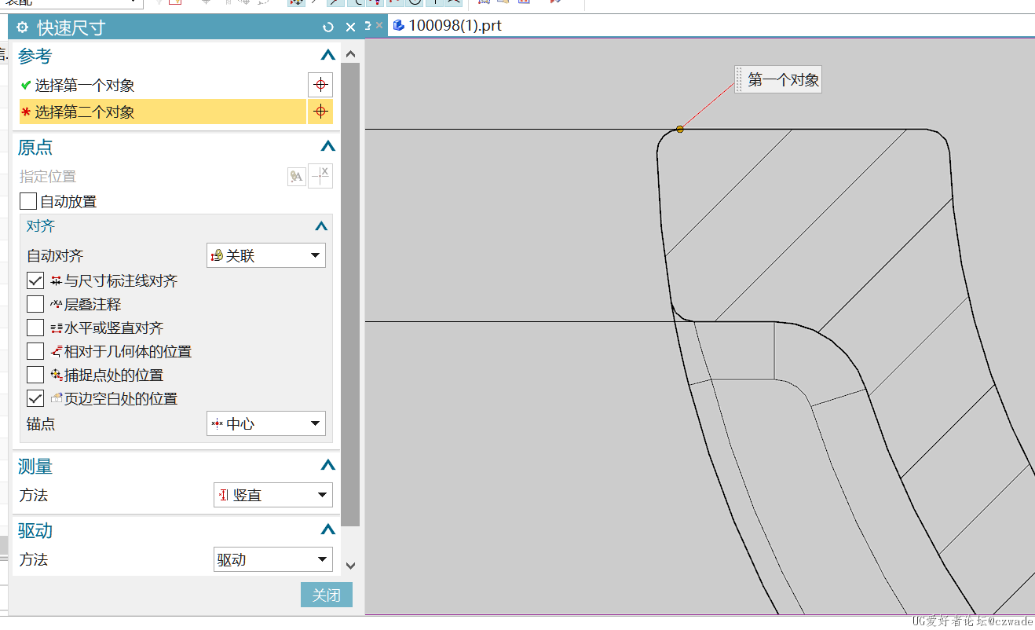Screen dimensions: 1035x630
Task: Open the 驱动 方法 dropdown showing 驱动
Action: click(273, 559)
